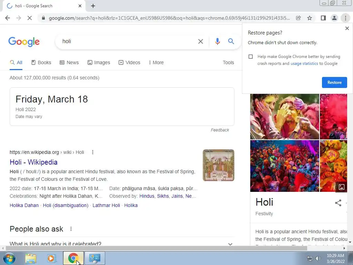Go to the Google logo homepage
The image size is (353, 265).
tap(24, 42)
